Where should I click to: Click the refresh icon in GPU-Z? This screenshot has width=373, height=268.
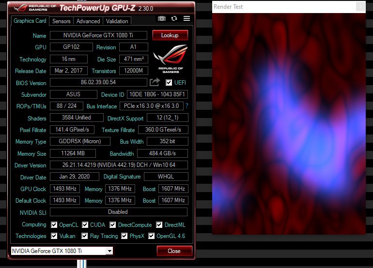coord(174,18)
